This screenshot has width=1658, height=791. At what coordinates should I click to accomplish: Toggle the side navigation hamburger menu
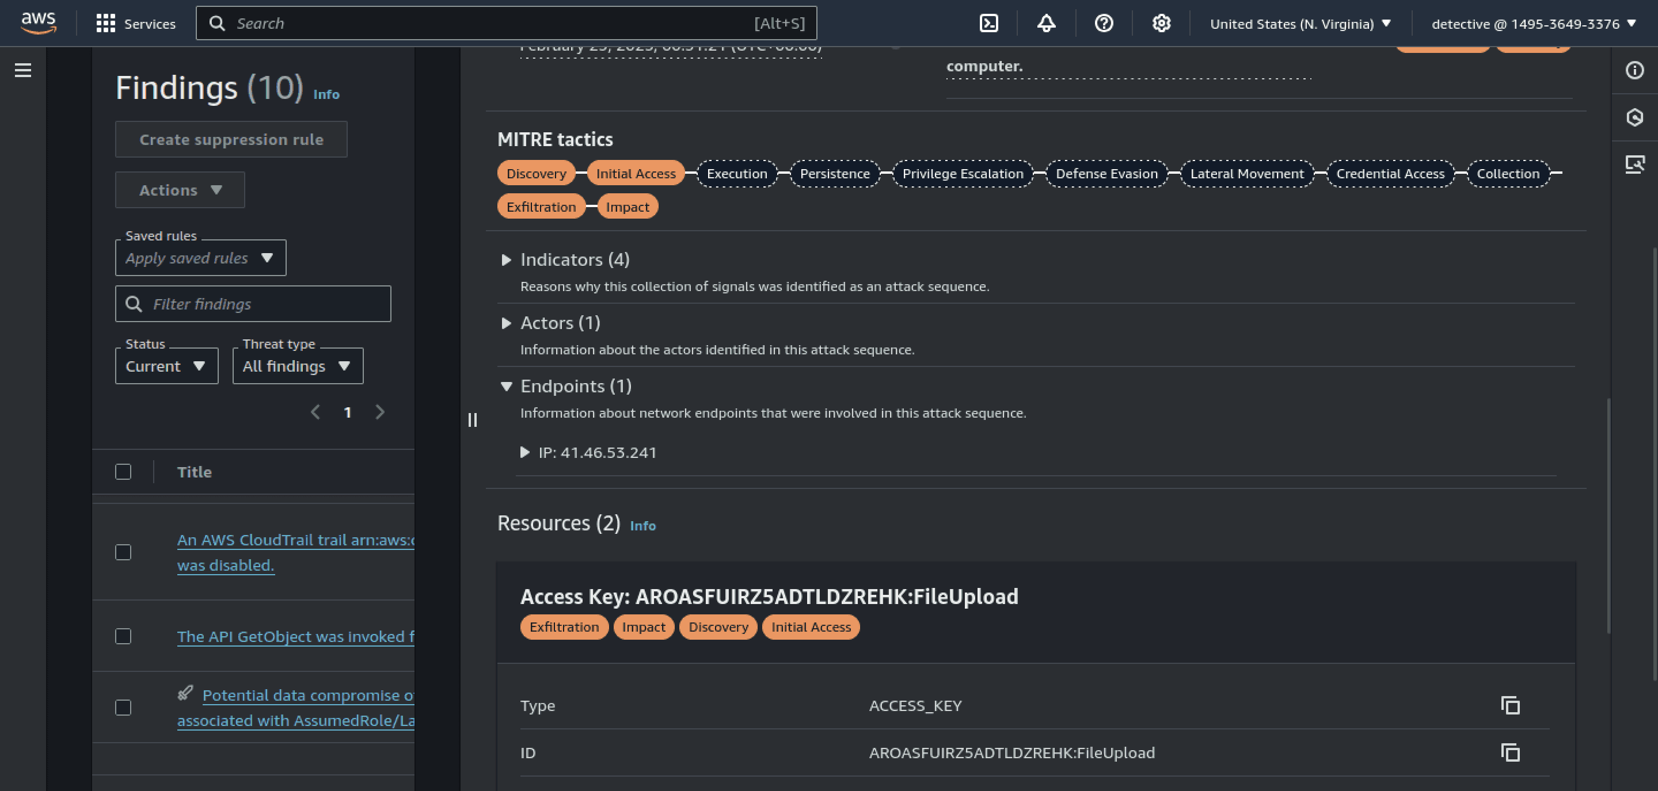23,70
